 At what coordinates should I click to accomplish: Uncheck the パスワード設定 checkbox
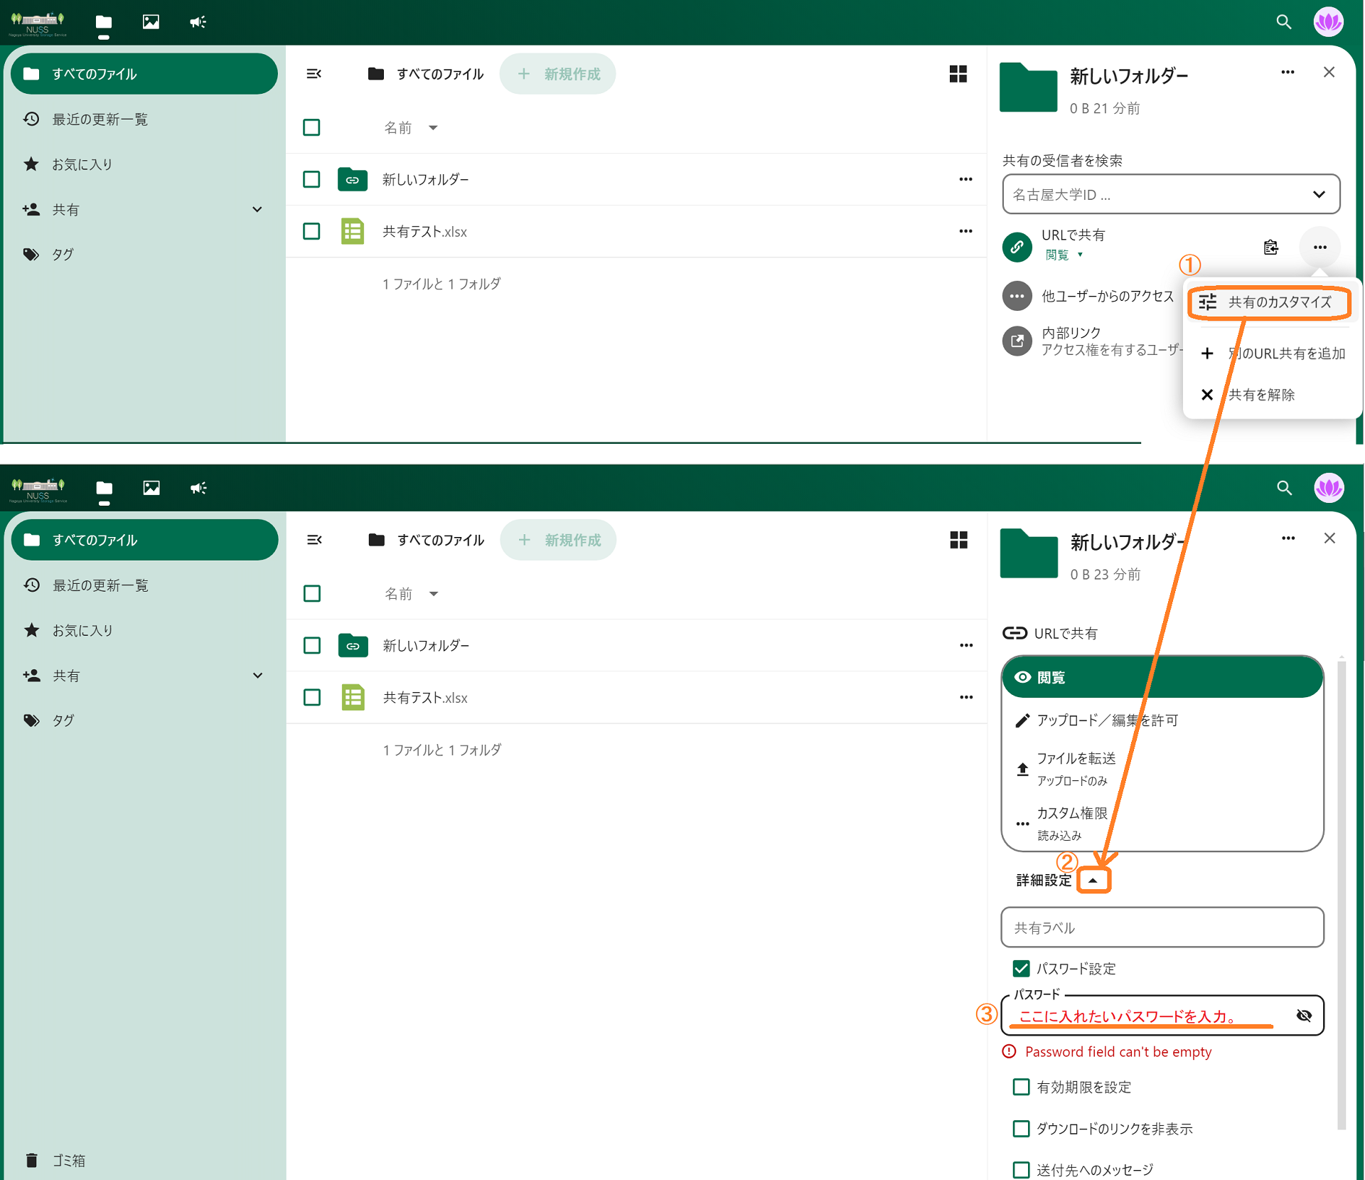(1021, 968)
